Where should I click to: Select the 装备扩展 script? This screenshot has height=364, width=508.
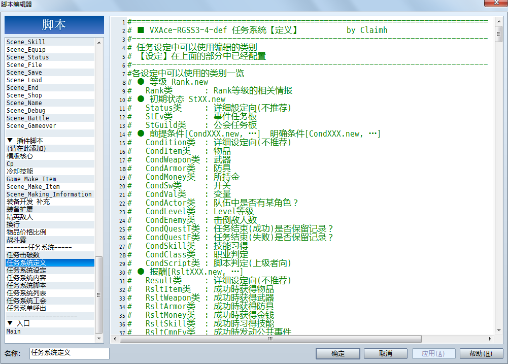tap(50, 209)
